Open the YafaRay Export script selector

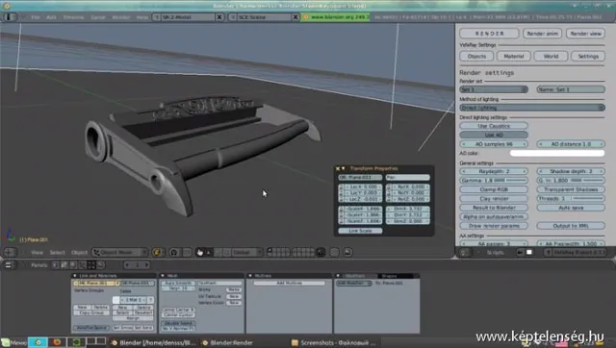pyautogui.click(x=576, y=252)
